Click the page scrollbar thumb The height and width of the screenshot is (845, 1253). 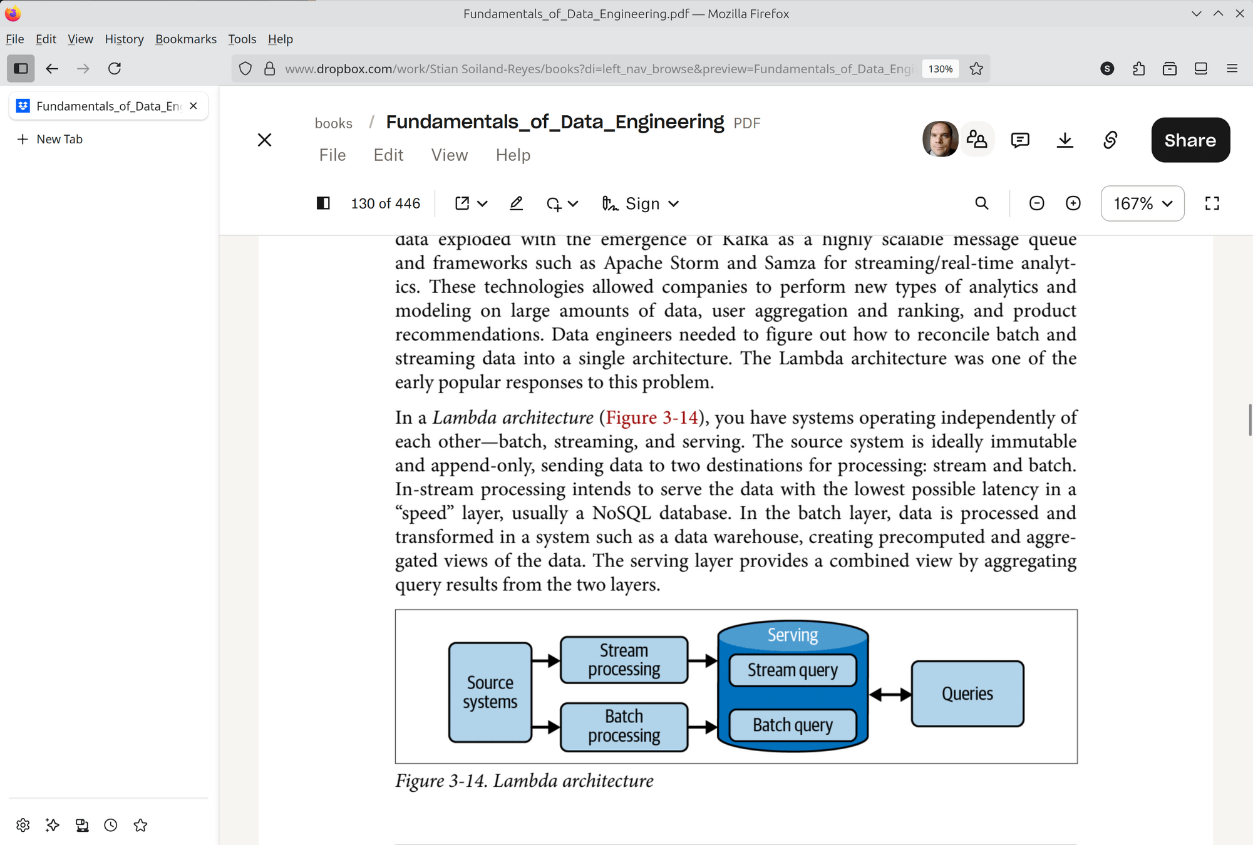click(1249, 419)
